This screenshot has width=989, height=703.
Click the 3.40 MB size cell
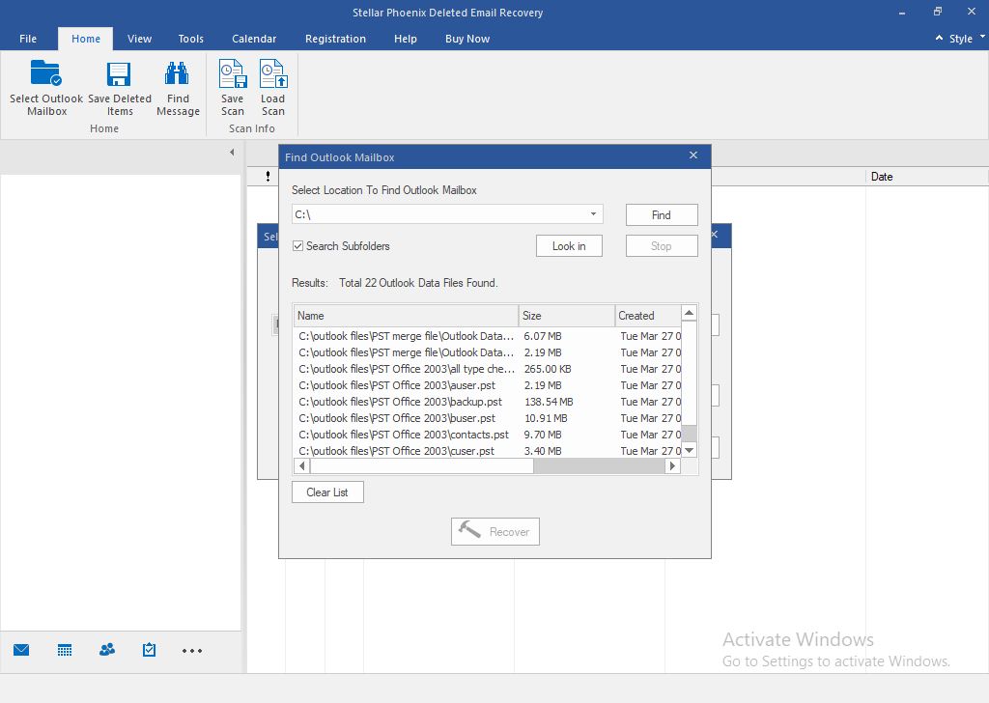coord(543,451)
